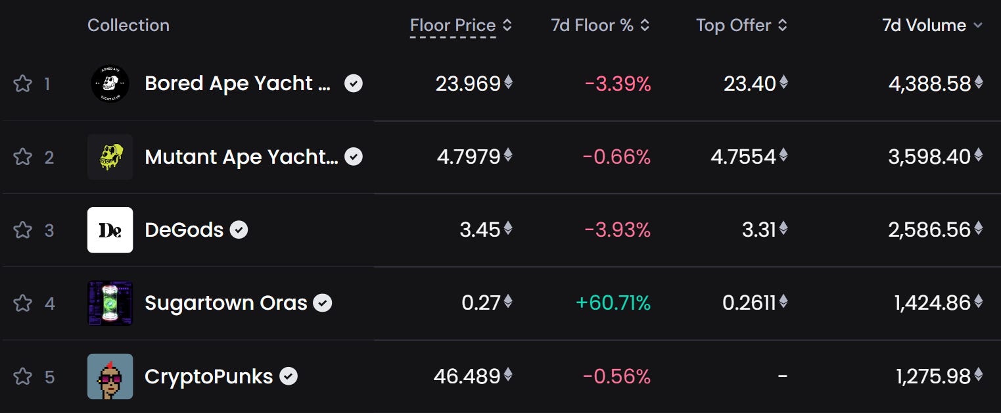Click CryptoPunks verified checkmark badge
The height and width of the screenshot is (413, 1001).
pyautogui.click(x=289, y=376)
